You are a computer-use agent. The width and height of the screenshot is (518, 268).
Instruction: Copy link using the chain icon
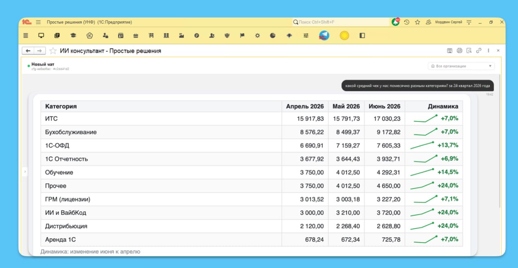[479, 50]
